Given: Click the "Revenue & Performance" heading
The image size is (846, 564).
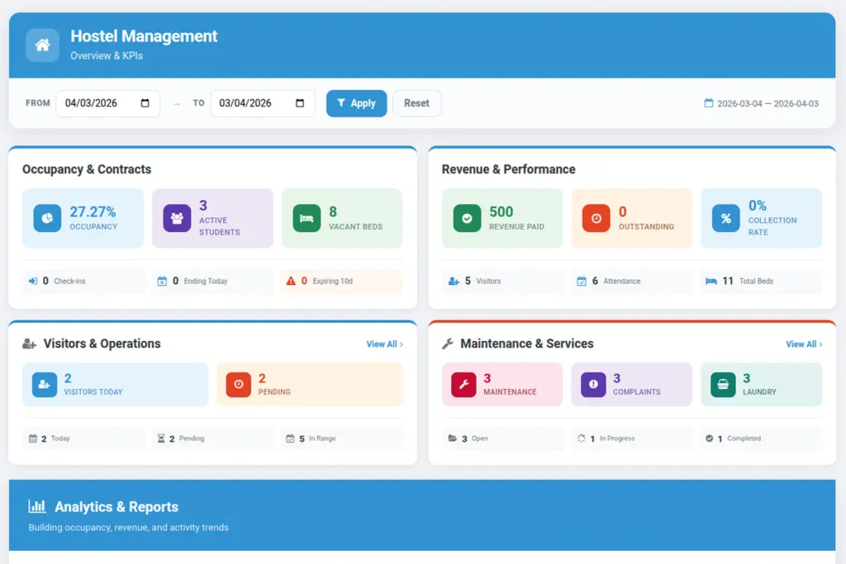Looking at the screenshot, I should click(x=508, y=169).
